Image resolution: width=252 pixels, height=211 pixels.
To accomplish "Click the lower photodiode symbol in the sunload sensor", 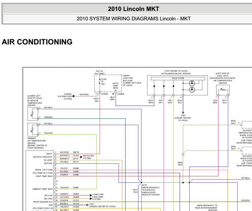I will 192,90.
